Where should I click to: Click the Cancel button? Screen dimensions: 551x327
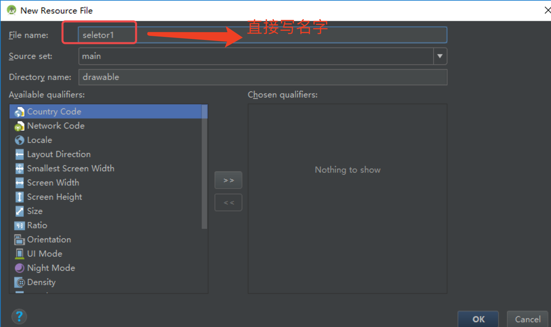(527, 319)
